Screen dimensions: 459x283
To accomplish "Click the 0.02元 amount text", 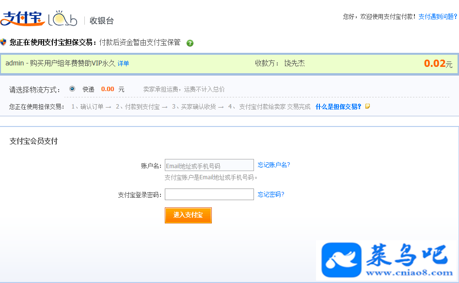I will coord(438,63).
